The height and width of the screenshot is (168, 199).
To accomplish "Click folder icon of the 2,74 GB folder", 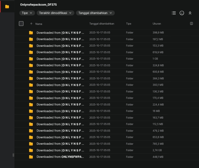I will [x=31, y=150].
